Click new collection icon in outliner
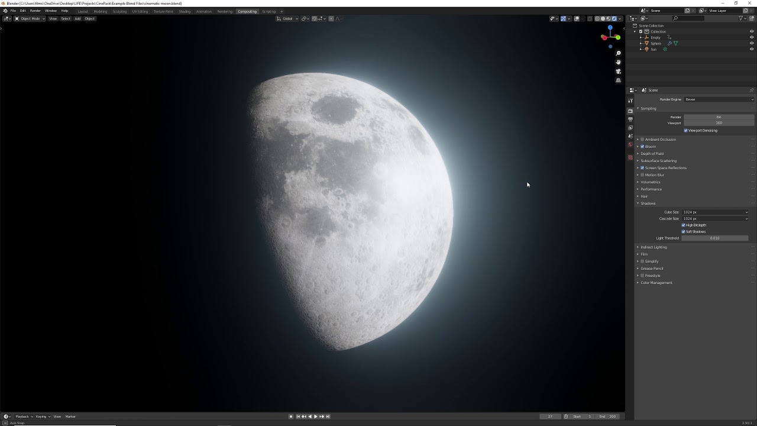Screen dimensions: 757x426 [752, 18]
